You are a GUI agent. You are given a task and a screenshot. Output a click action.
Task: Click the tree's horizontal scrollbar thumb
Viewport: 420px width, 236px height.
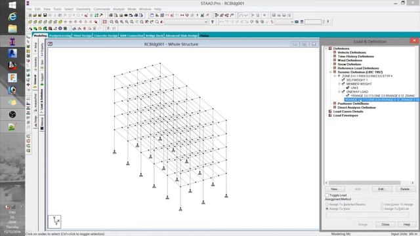pyautogui.click(x=365, y=183)
